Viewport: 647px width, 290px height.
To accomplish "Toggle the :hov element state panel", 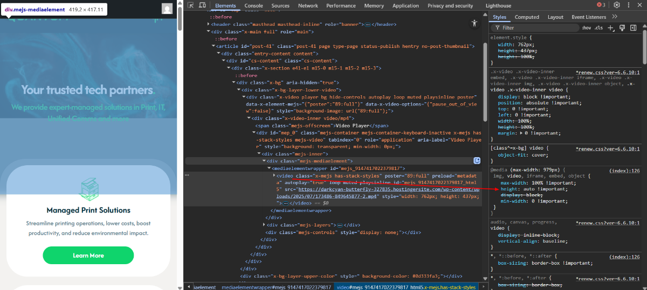I will [x=587, y=27].
